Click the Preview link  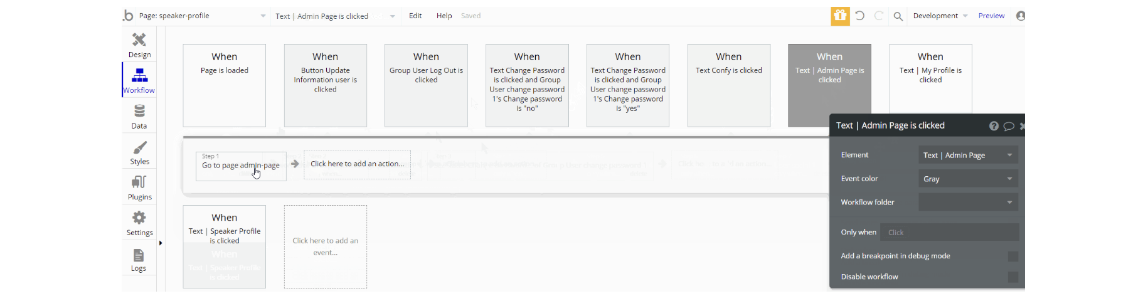tap(991, 16)
